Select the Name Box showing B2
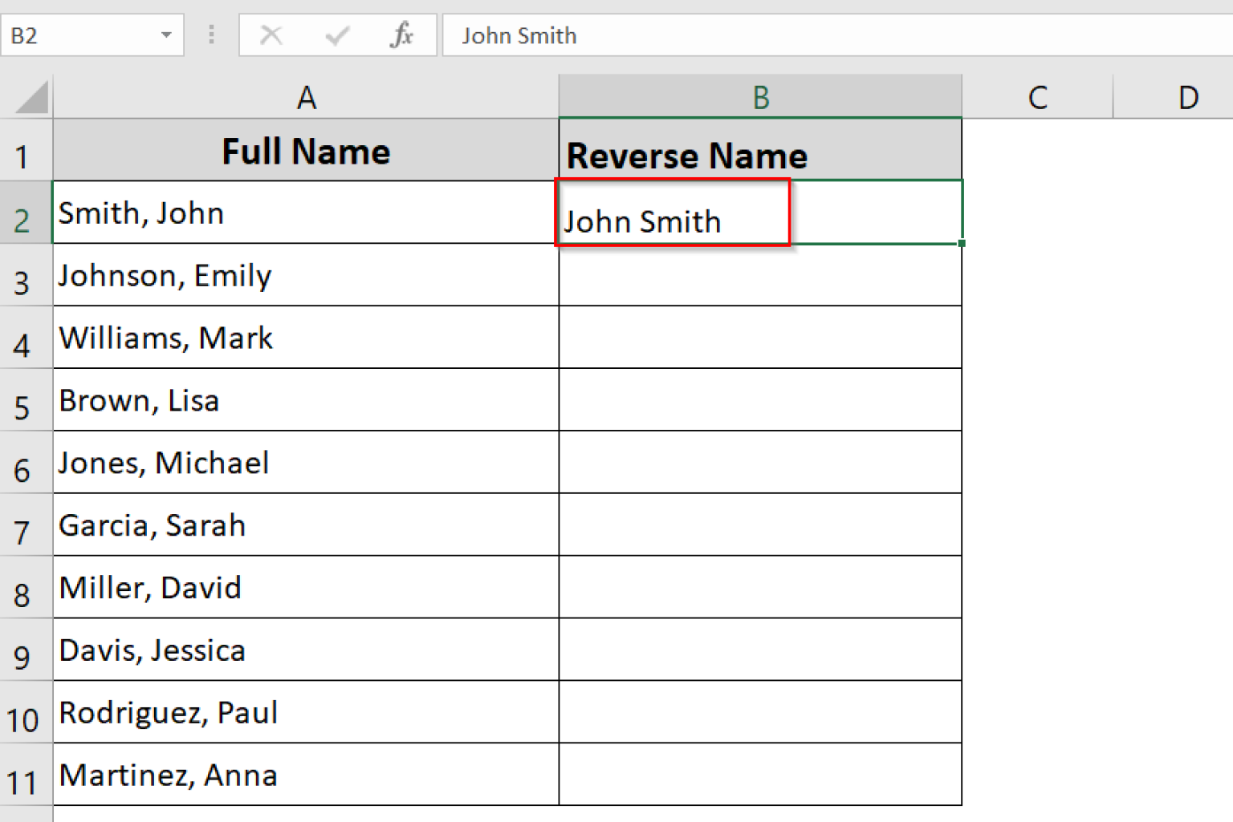Image resolution: width=1233 pixels, height=822 pixels. (x=80, y=35)
